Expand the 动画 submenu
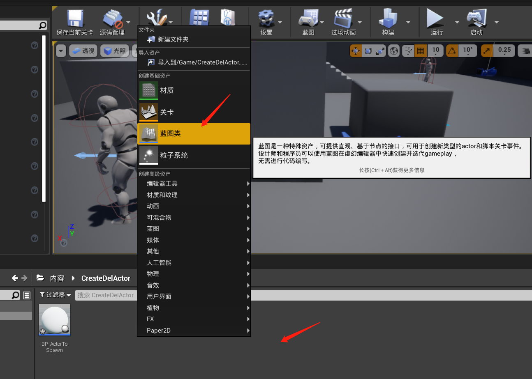Screen dimensions: 532x379 153,206
